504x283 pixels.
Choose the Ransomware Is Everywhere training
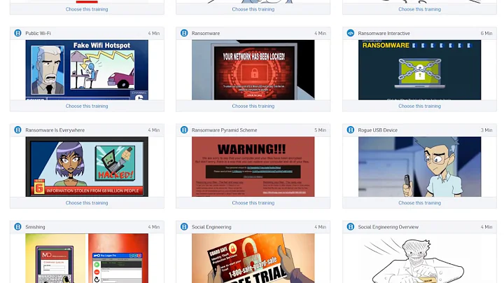pyautogui.click(x=87, y=203)
